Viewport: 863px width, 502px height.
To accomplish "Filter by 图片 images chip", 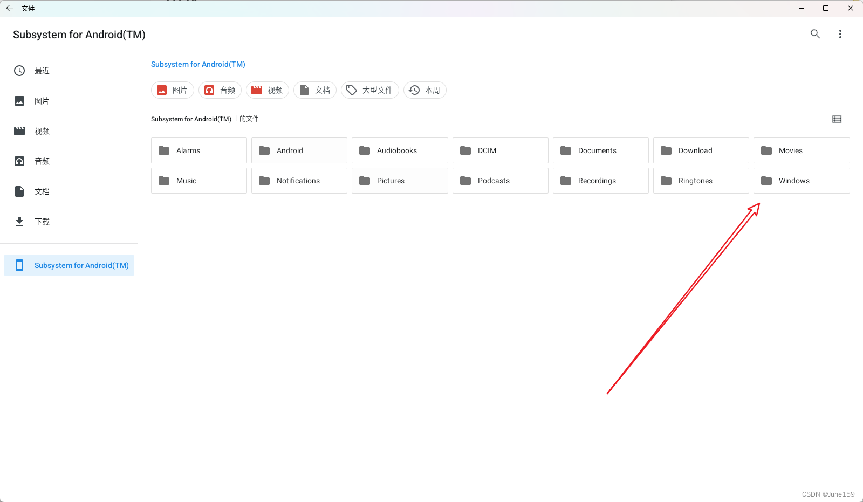I will click(173, 90).
